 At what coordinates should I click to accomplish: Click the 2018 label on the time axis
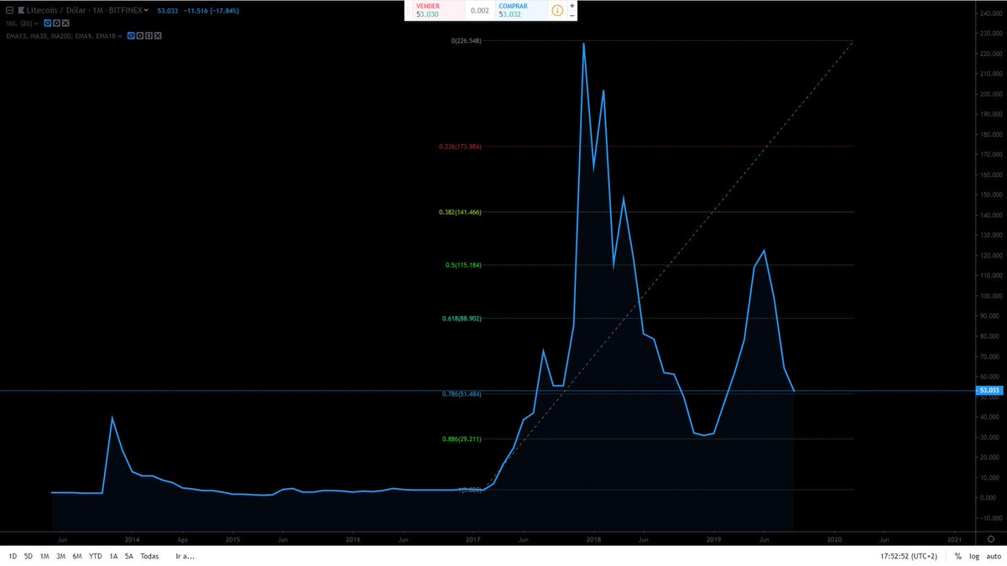(x=593, y=539)
